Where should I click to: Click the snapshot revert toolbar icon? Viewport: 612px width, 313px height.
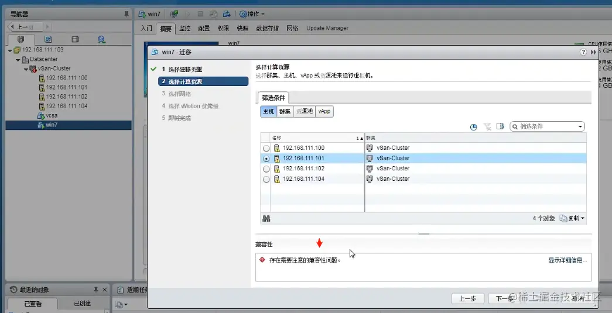(213, 14)
